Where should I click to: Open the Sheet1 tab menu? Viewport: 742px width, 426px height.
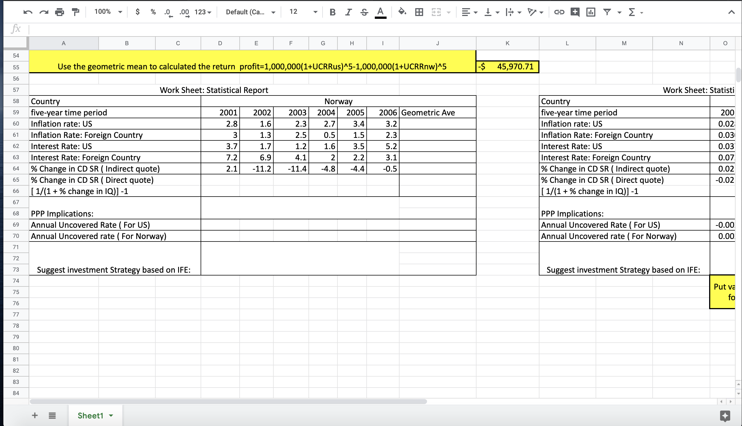(111, 415)
